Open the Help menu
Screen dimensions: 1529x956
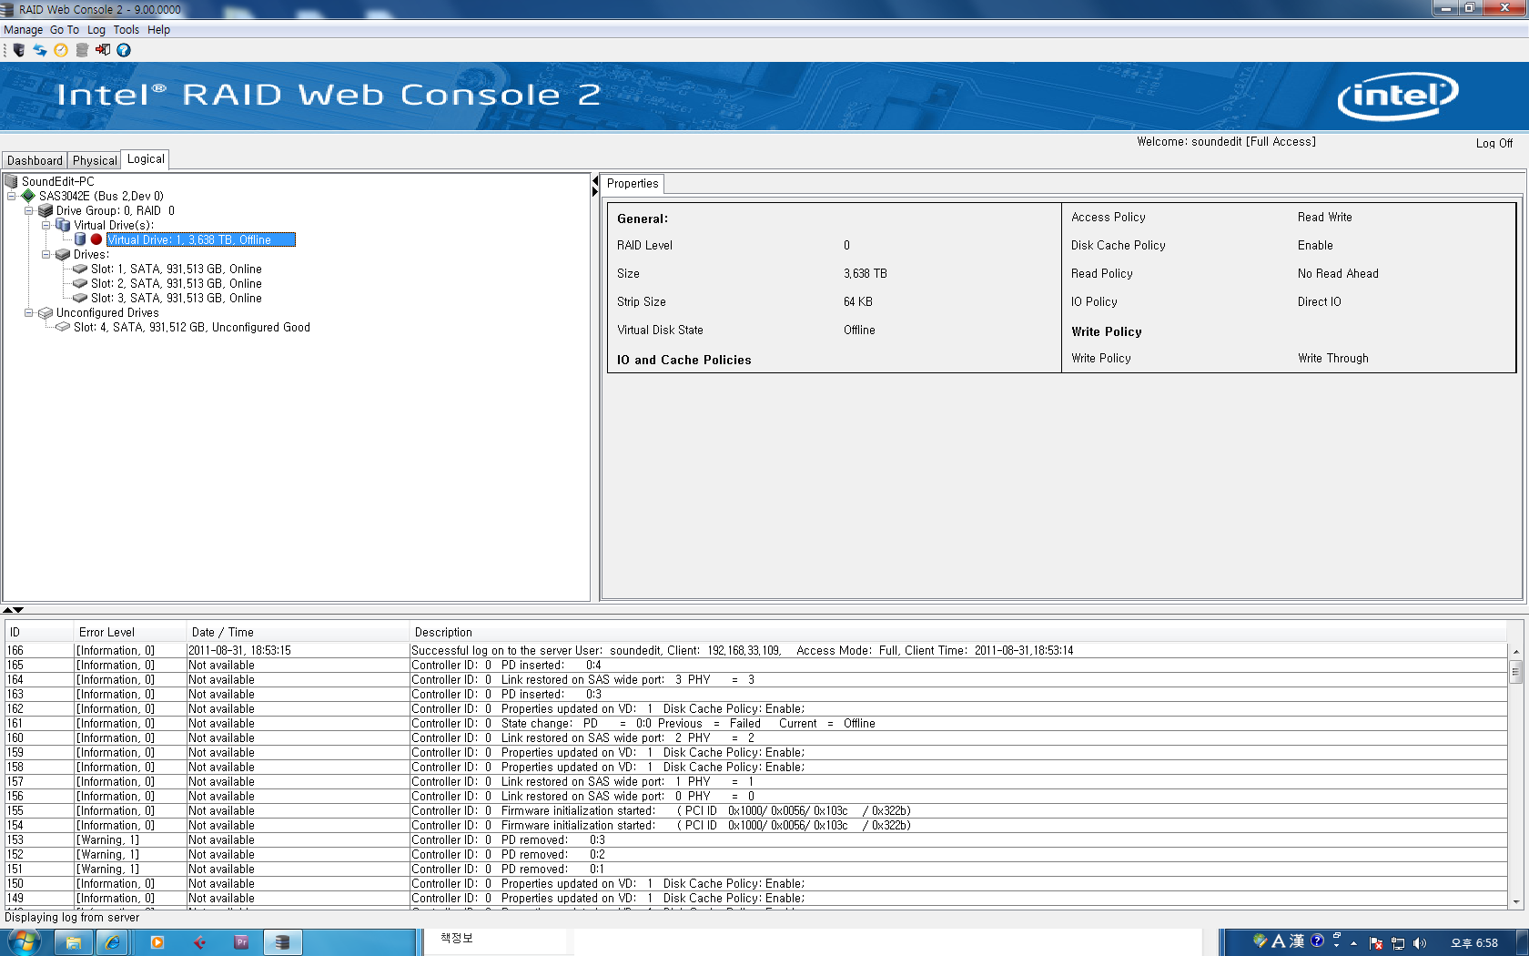coord(159,30)
